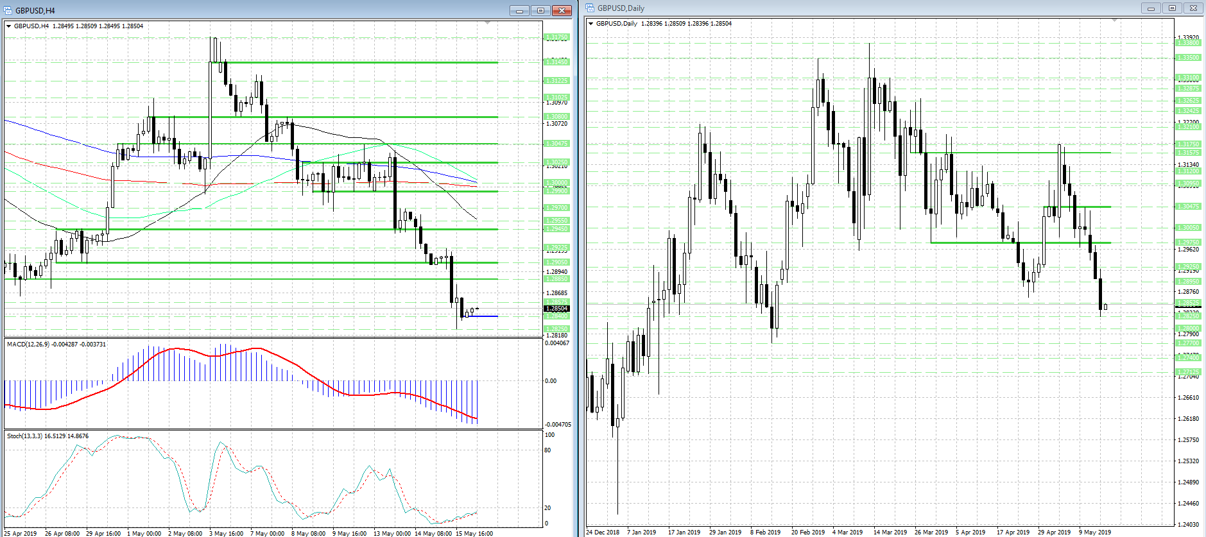This screenshot has width=1206, height=537.
Task: Click the 1.30720 price label on the H4 axis
Action: tap(557, 124)
